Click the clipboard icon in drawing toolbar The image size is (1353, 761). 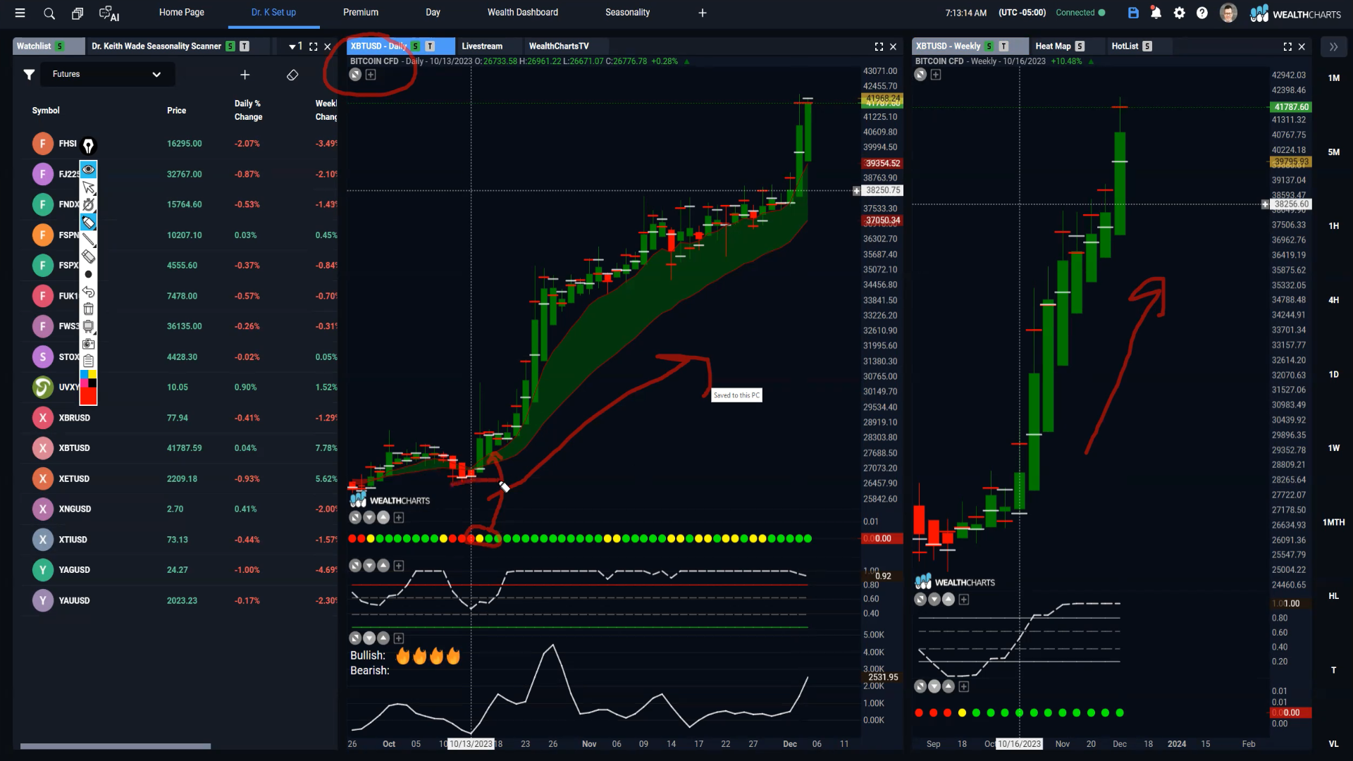point(88,361)
